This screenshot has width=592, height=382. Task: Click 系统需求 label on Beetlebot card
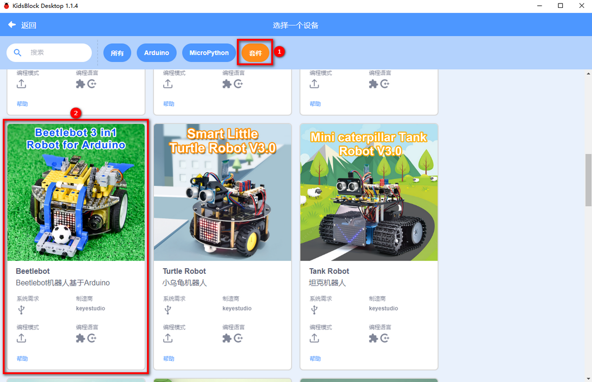tap(28, 299)
